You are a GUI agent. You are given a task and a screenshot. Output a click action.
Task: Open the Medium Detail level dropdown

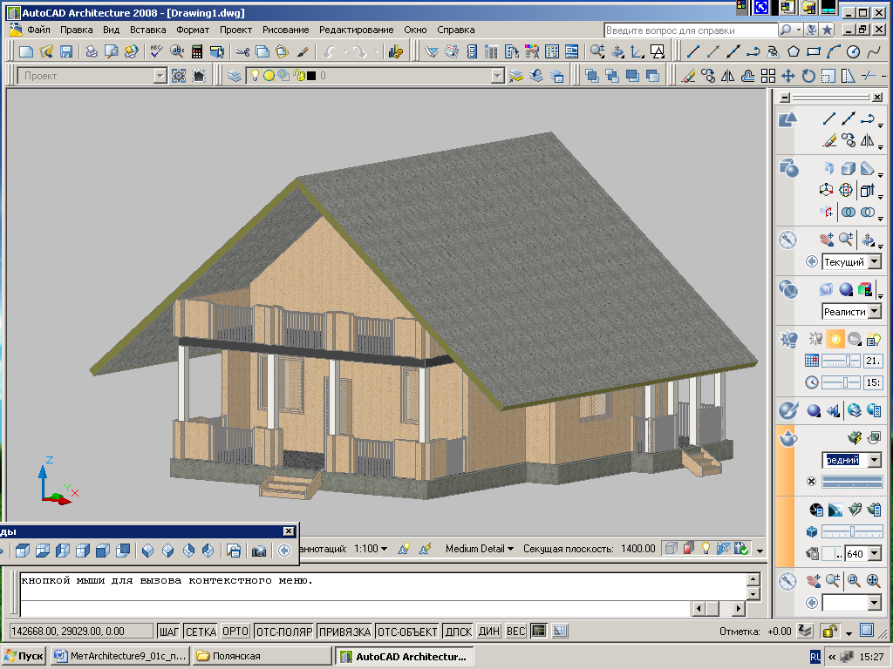click(x=478, y=550)
